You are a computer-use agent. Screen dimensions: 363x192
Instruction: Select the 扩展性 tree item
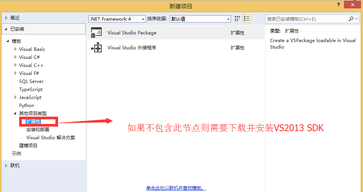click(33, 122)
